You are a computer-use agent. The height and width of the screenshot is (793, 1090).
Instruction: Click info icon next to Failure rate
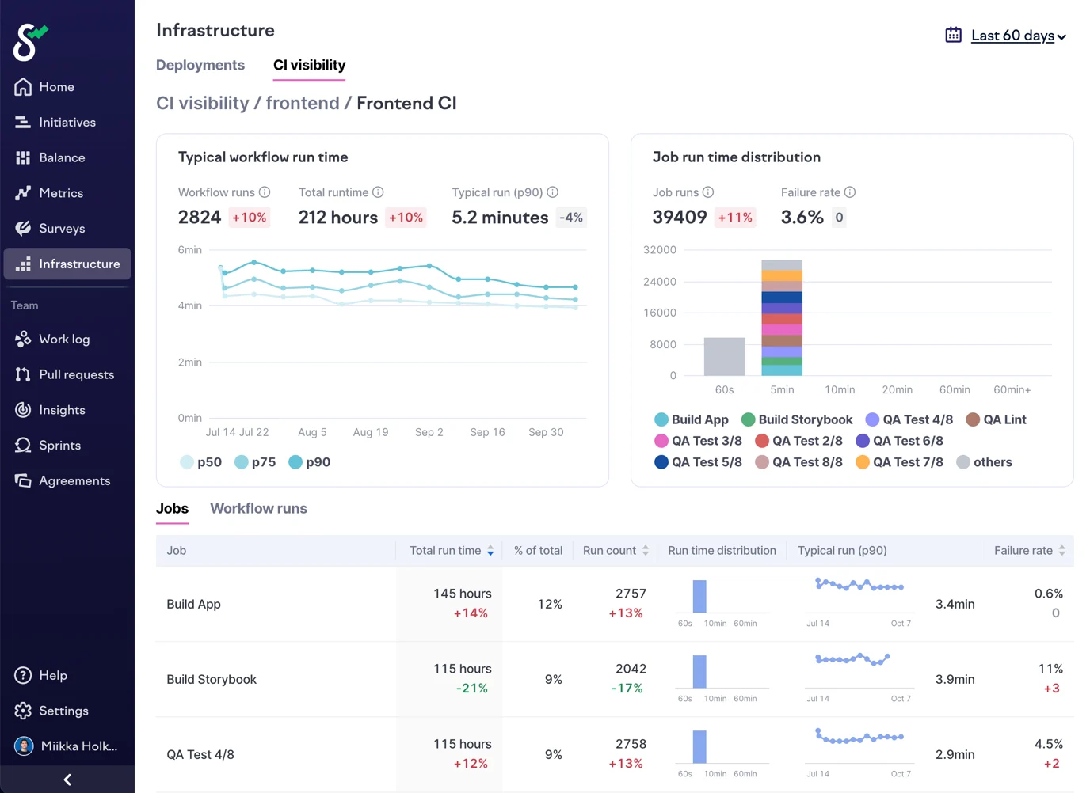pyautogui.click(x=849, y=192)
